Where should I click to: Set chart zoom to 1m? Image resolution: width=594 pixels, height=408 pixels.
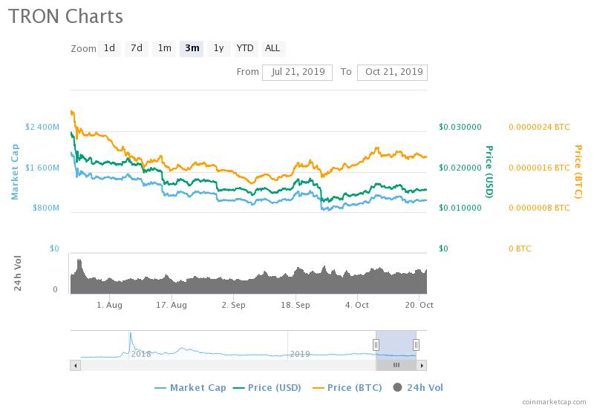[x=164, y=48]
